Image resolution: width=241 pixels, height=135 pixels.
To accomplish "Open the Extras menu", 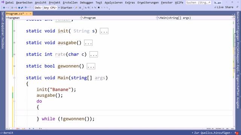I will [x=130, y=3].
